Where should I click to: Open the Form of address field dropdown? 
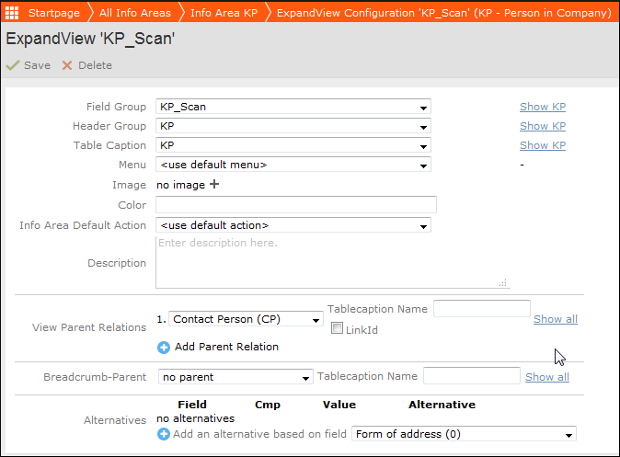(464, 434)
